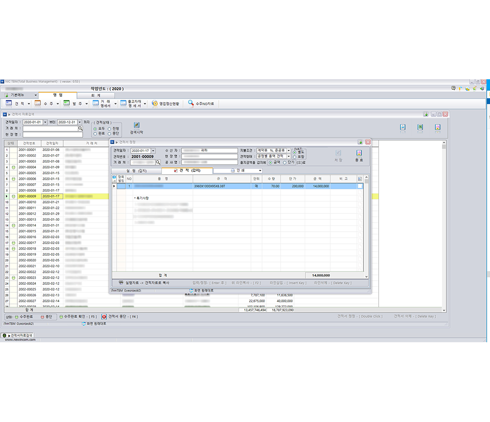Open the 지불조건 combo box dropdown
This screenshot has width=490, height=422.
click(x=288, y=150)
